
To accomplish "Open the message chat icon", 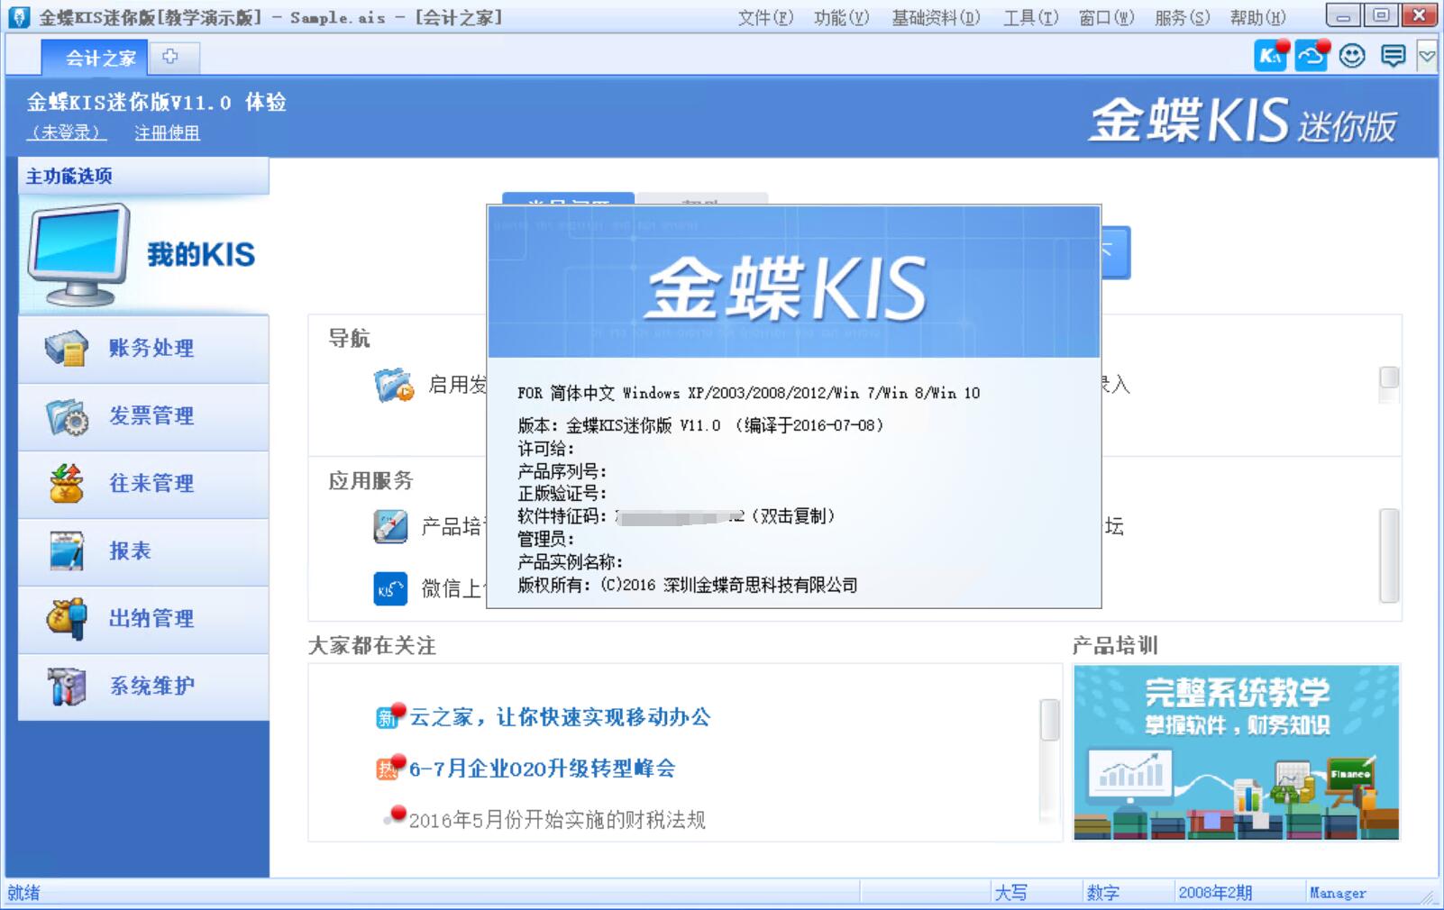I will [x=1393, y=56].
